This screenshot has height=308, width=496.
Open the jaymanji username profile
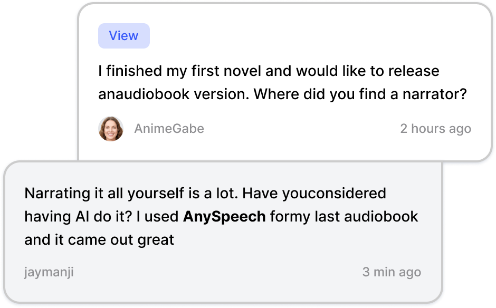pyautogui.click(x=49, y=272)
